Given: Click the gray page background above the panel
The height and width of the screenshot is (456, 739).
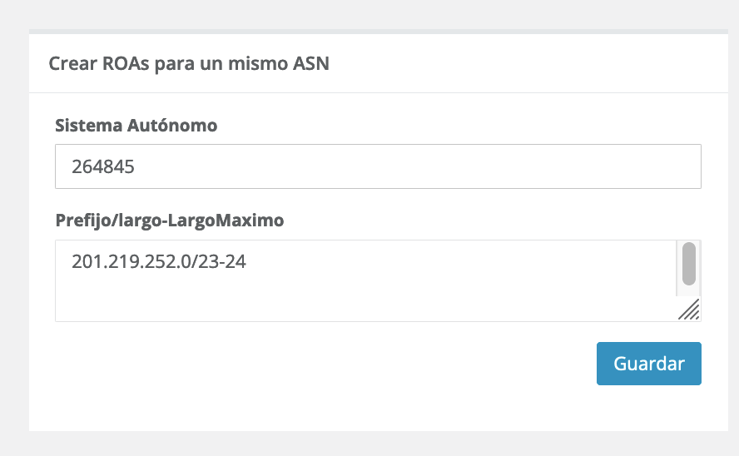Looking at the screenshot, I should [366, 15].
